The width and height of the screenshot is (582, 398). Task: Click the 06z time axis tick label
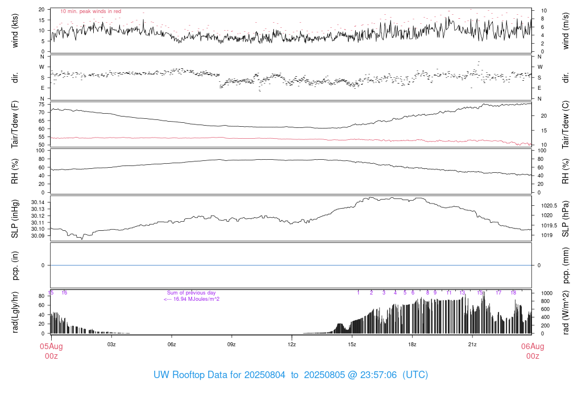(172, 345)
